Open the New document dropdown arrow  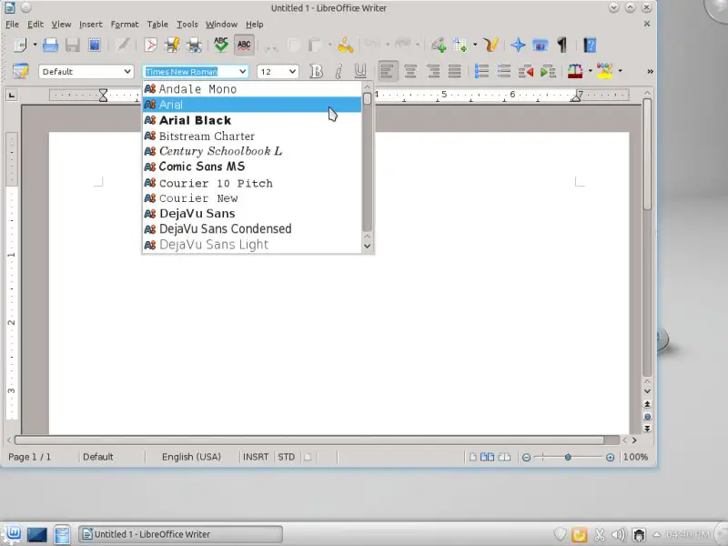point(35,45)
